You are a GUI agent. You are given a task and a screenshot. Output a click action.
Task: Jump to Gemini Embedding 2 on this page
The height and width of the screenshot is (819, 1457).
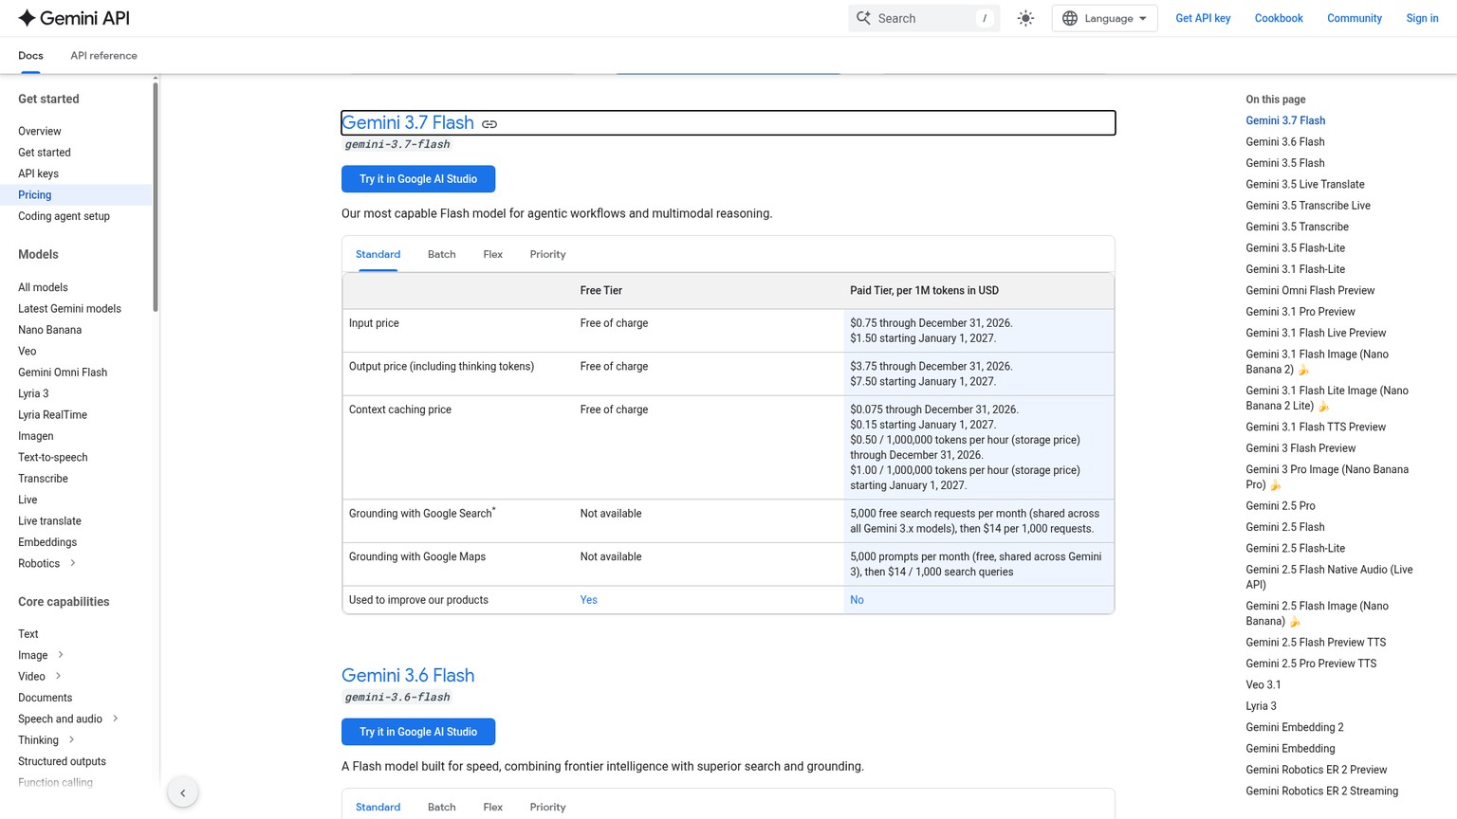[x=1295, y=727]
